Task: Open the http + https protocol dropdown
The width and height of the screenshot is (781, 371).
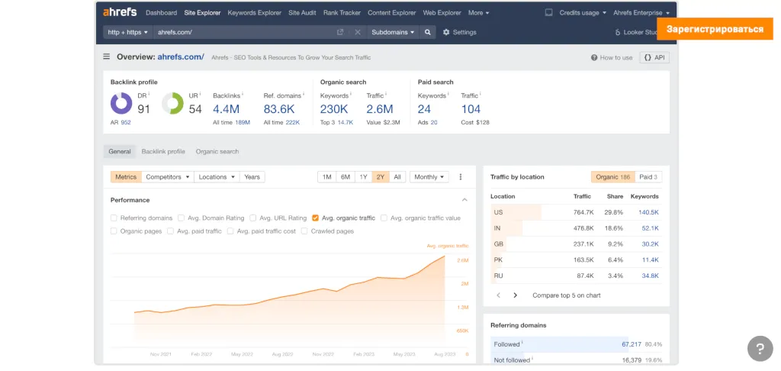Action: (128, 32)
